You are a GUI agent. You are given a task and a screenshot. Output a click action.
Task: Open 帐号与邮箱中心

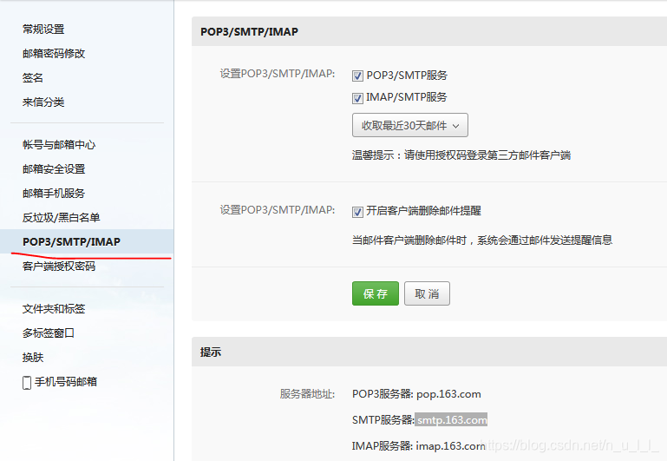[x=59, y=145]
